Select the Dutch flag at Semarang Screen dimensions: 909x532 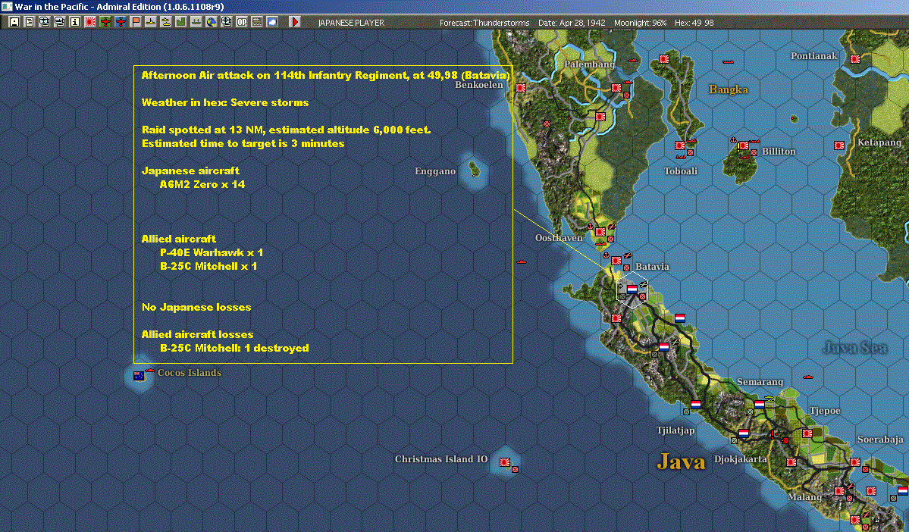pyautogui.click(x=760, y=405)
